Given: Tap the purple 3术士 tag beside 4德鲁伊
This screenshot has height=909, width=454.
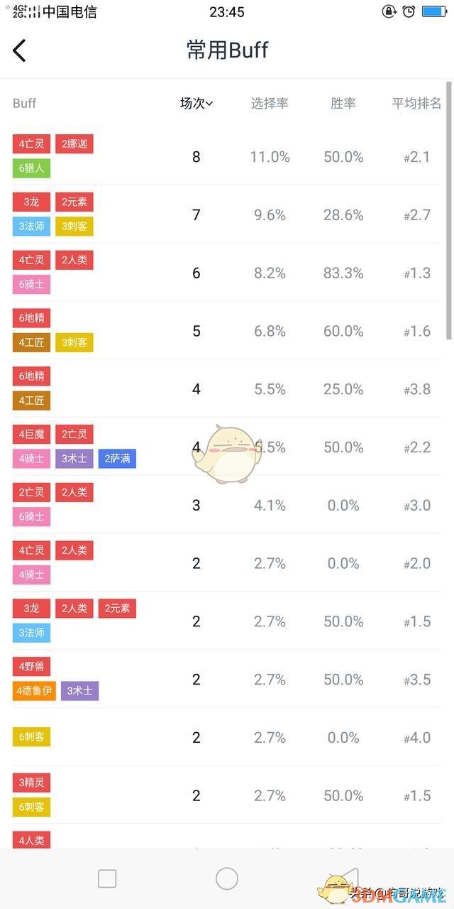Looking at the screenshot, I should coord(79,691).
